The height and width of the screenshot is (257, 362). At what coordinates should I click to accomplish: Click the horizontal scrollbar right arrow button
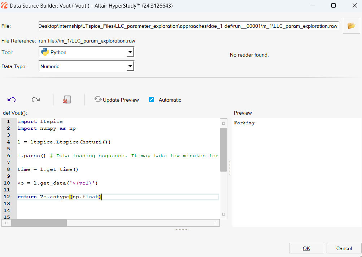[x=215, y=223]
